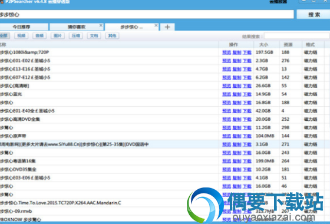
Task: Sort by the 资源 resources column header
Action: coord(291,45)
